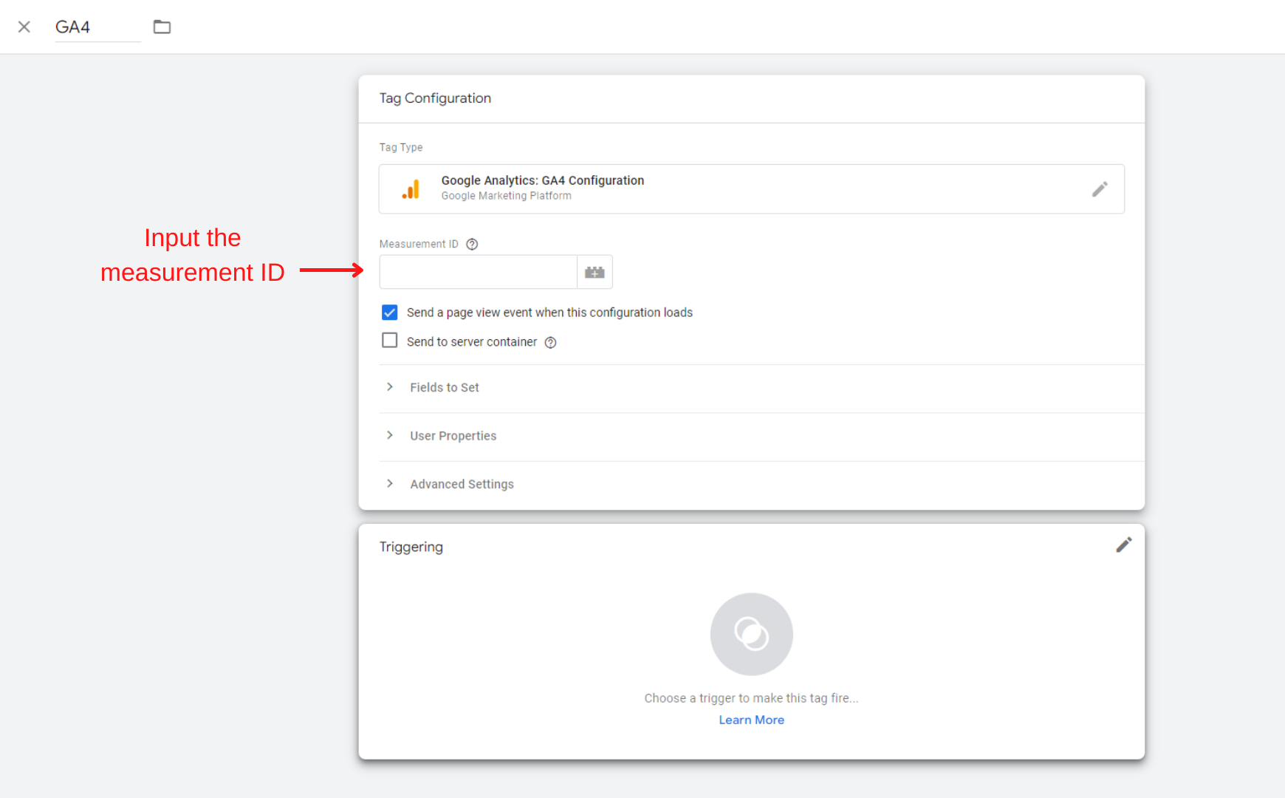Image resolution: width=1285 pixels, height=798 pixels.
Task: Open help for Send to server container
Action: point(550,342)
